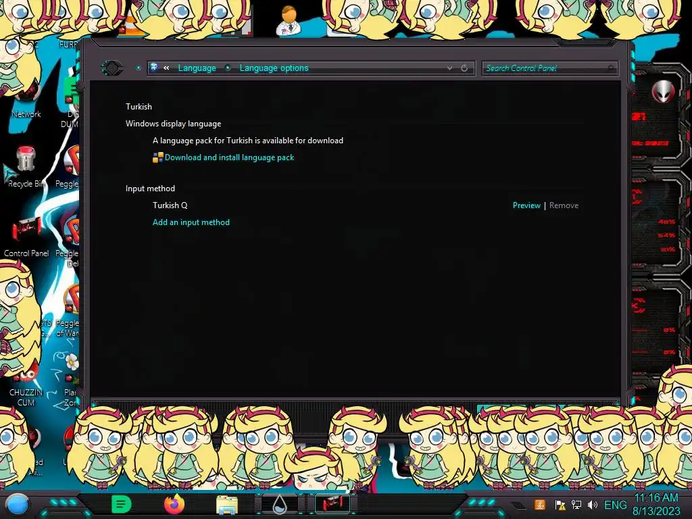Go to the Language breadcrumb
The image size is (692, 519).
click(x=197, y=68)
